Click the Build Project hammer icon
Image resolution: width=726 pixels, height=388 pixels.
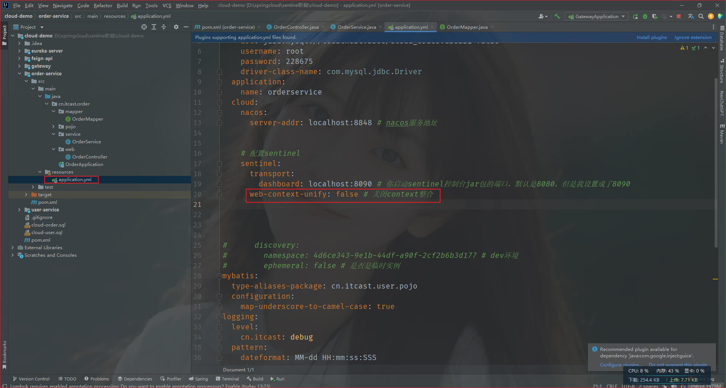tap(557, 16)
